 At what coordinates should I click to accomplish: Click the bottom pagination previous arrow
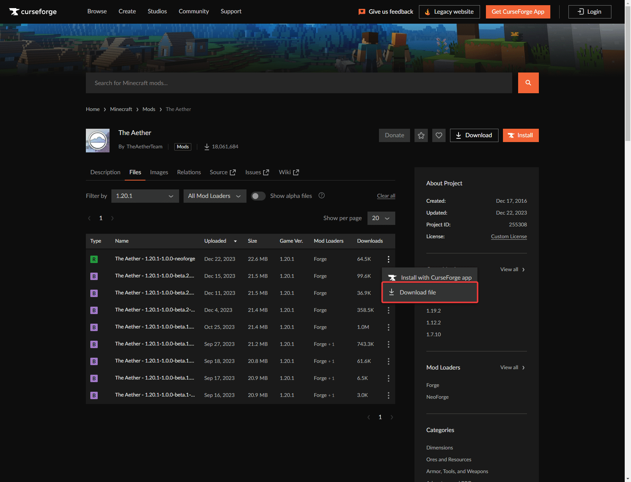point(369,417)
